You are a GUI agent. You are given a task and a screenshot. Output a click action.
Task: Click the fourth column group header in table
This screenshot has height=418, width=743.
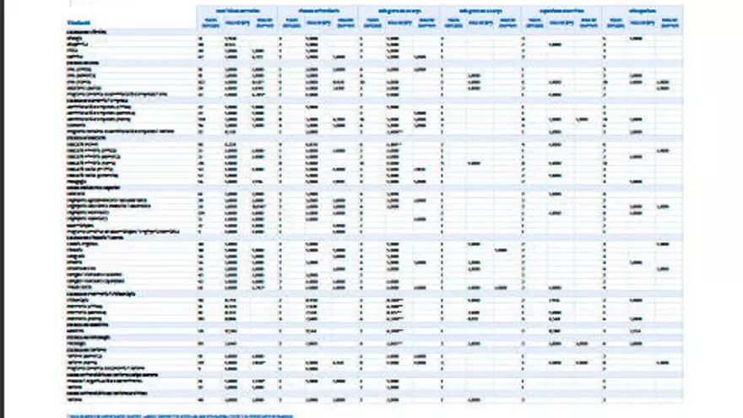tap(480, 9)
